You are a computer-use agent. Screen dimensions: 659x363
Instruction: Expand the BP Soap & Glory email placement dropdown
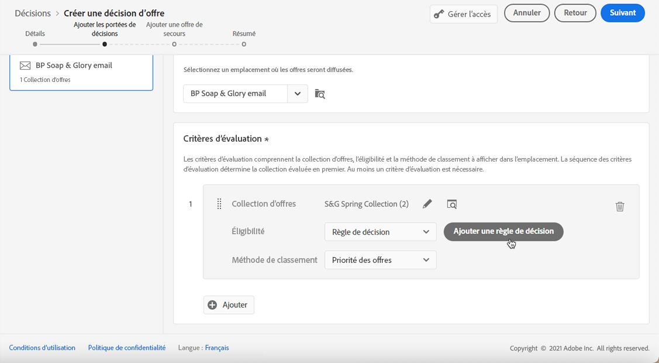pyautogui.click(x=297, y=94)
